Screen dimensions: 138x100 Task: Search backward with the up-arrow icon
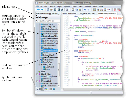[x=98, y=9]
